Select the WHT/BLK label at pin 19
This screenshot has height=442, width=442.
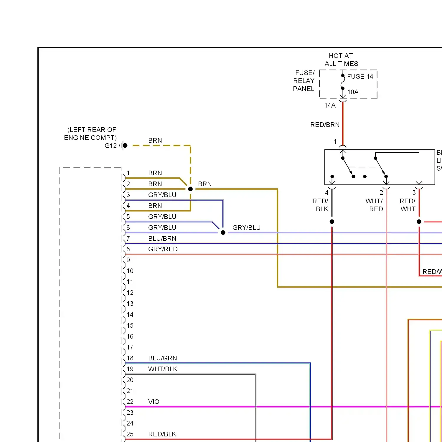click(x=163, y=369)
